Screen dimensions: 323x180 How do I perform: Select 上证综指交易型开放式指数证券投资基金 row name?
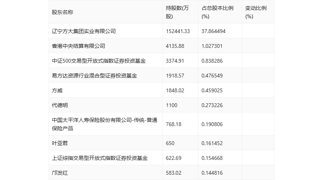100,158
